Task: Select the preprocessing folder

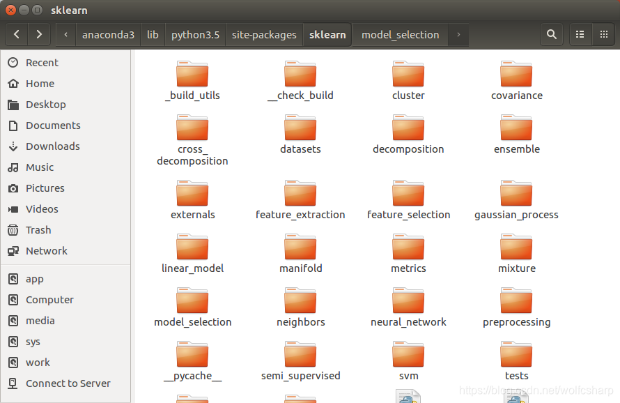Action: pyautogui.click(x=516, y=307)
